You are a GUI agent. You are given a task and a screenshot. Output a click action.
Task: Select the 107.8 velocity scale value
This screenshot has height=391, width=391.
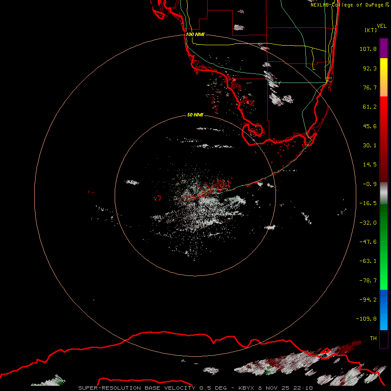(368, 49)
